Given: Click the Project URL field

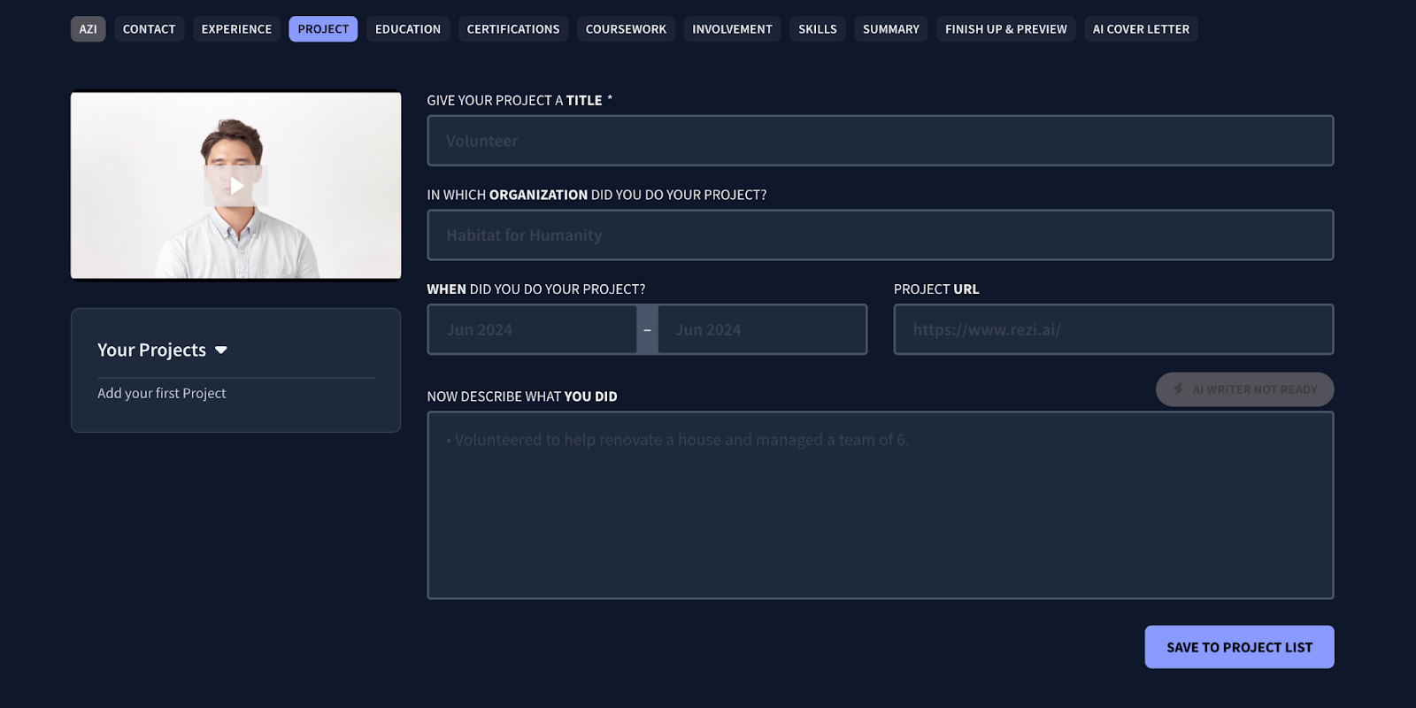Looking at the screenshot, I should click(x=1113, y=329).
